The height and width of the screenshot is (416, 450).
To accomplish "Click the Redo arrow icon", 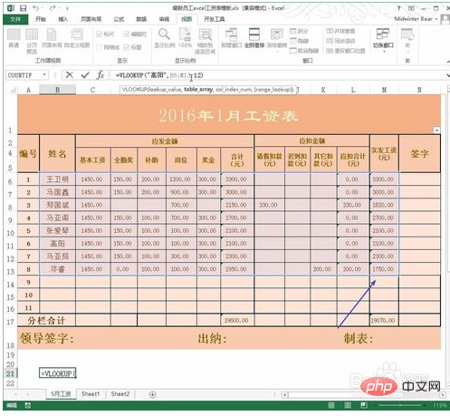I will [53, 8].
